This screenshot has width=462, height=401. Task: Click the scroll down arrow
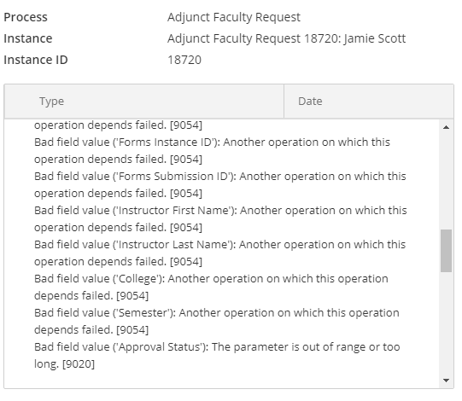446,381
